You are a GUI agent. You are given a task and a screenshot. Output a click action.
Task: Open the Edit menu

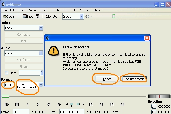13,10
